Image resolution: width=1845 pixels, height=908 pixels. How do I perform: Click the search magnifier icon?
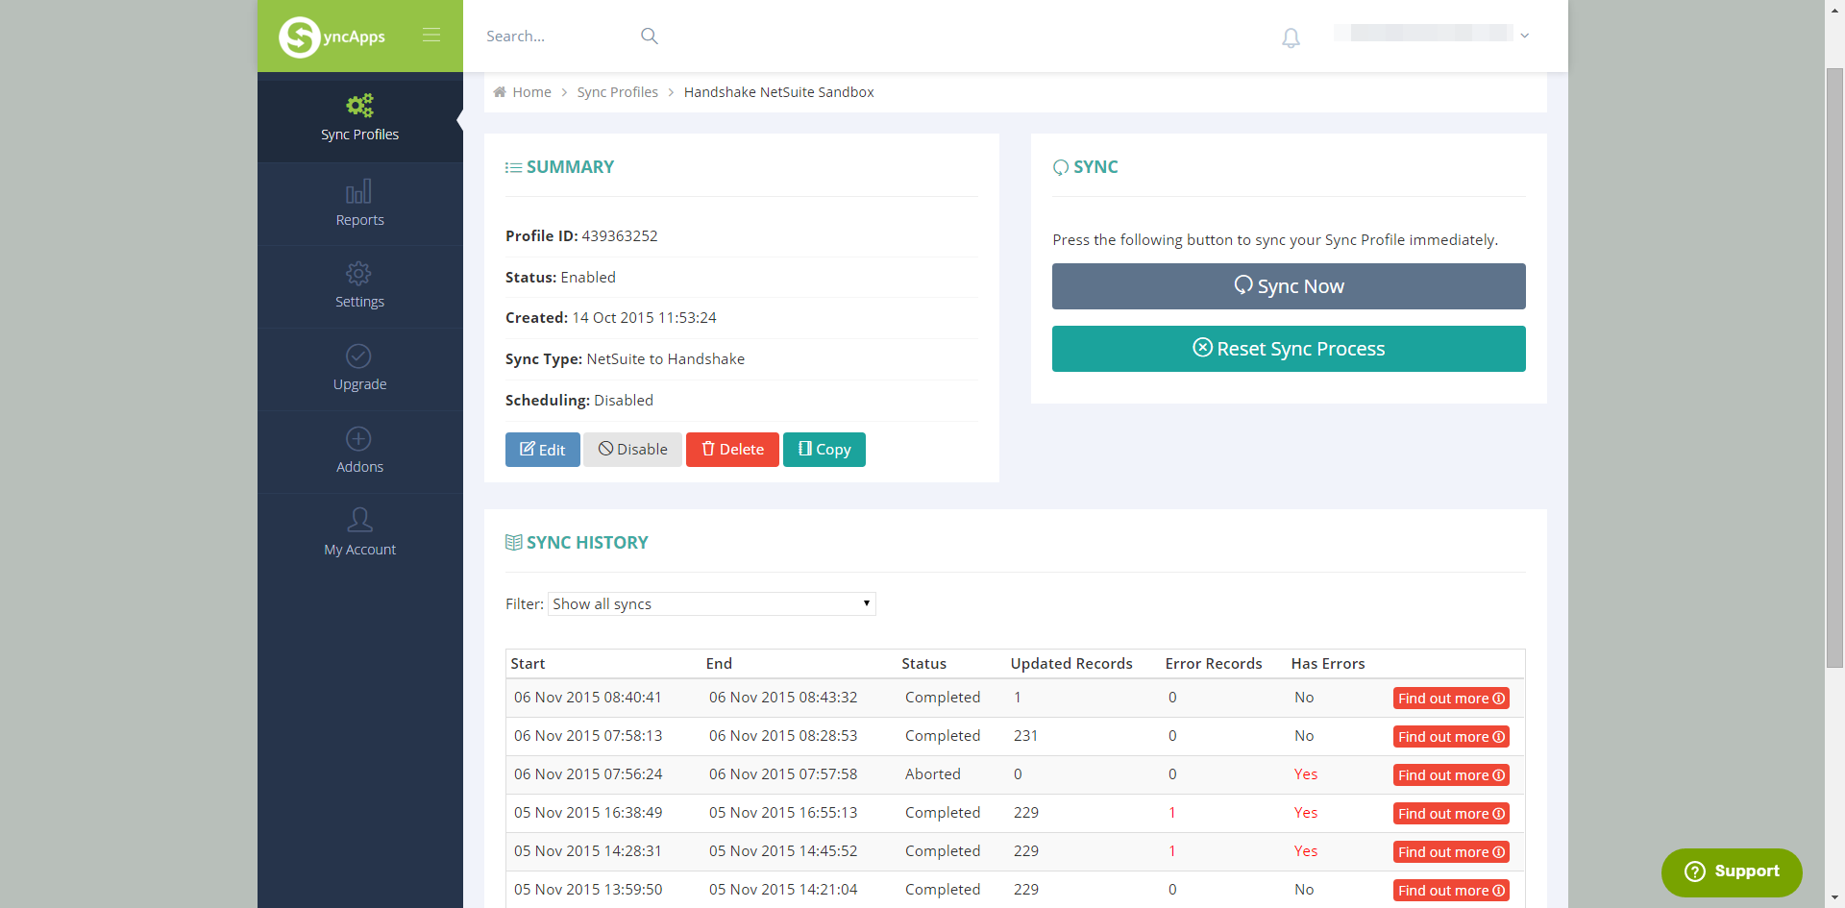tap(650, 37)
